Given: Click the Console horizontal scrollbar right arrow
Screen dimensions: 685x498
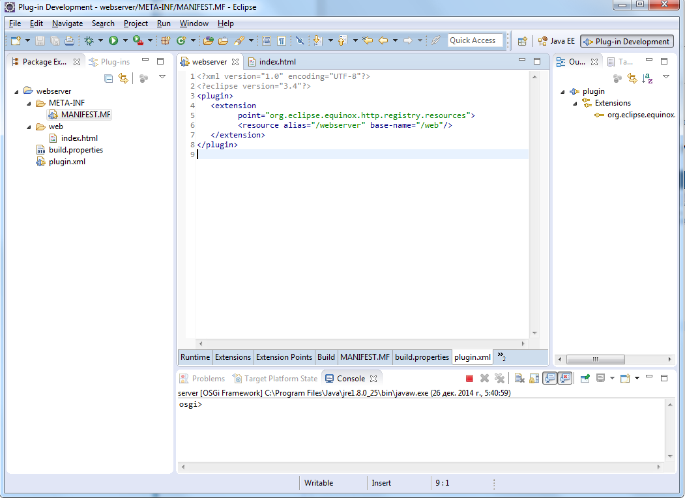Looking at the screenshot, I should (x=659, y=467).
